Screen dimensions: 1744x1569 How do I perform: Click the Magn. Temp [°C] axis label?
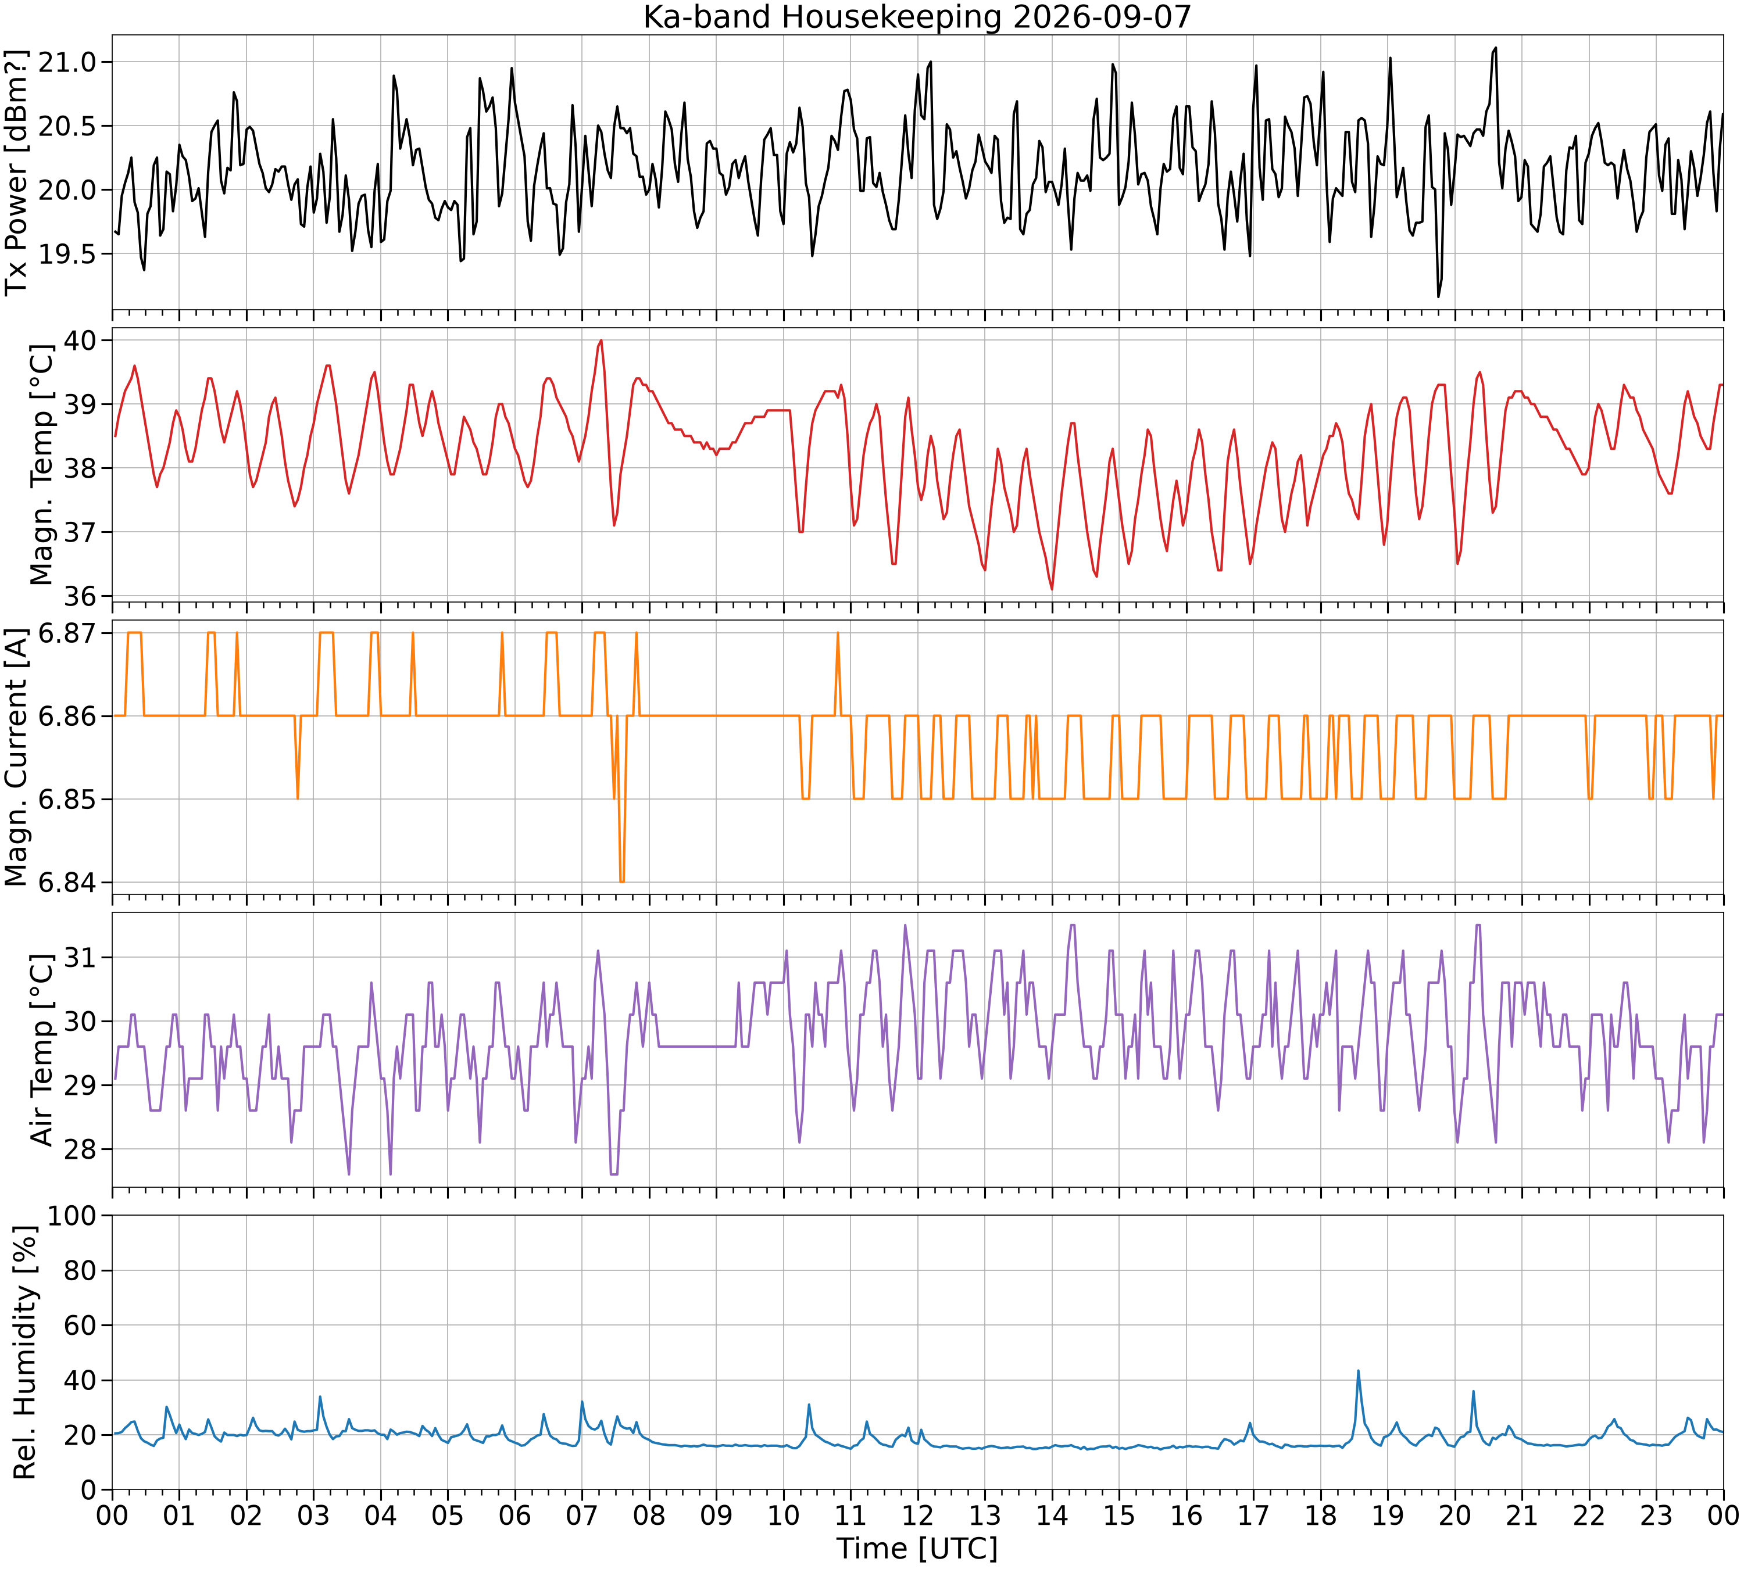pos(41,465)
